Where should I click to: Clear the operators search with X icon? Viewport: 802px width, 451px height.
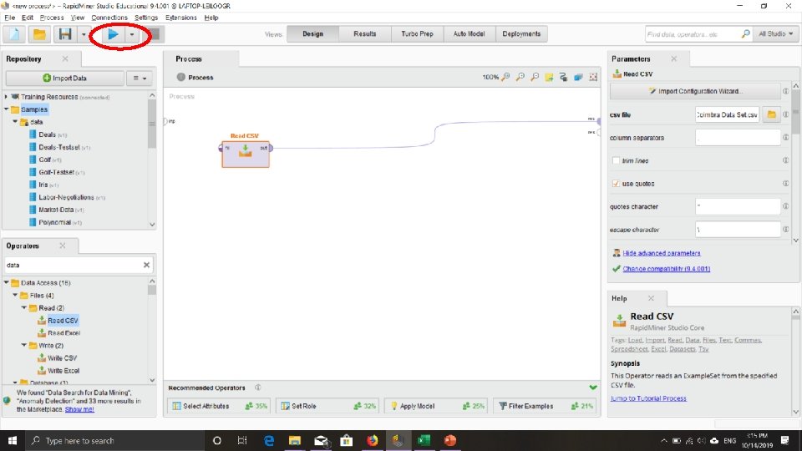(x=147, y=265)
